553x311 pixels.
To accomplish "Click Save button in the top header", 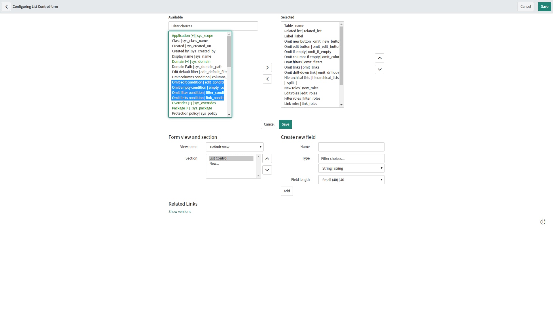I will 544,7.
